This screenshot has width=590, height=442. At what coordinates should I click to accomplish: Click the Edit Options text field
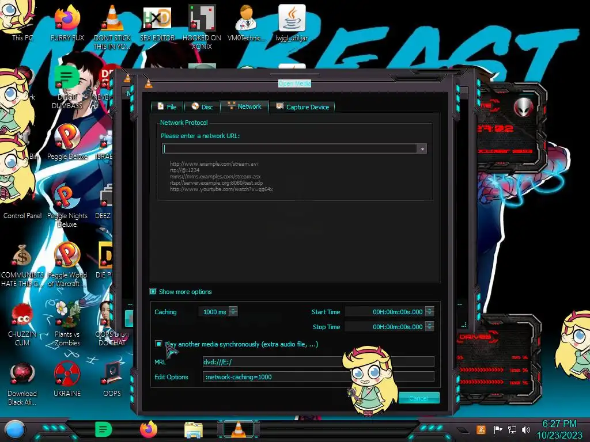[318, 376]
